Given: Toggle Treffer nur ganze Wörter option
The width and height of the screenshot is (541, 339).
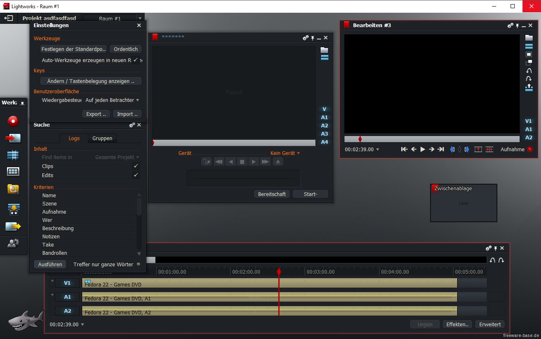Looking at the screenshot, I should 139,264.
